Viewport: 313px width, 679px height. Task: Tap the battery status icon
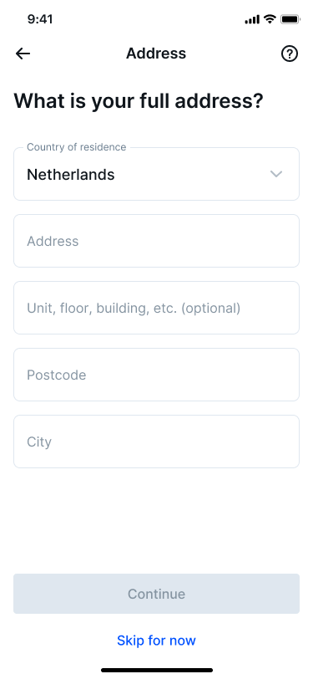tap(290, 19)
